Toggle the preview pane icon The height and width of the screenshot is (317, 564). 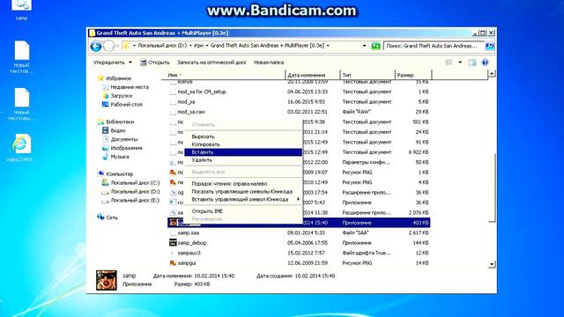(x=472, y=63)
